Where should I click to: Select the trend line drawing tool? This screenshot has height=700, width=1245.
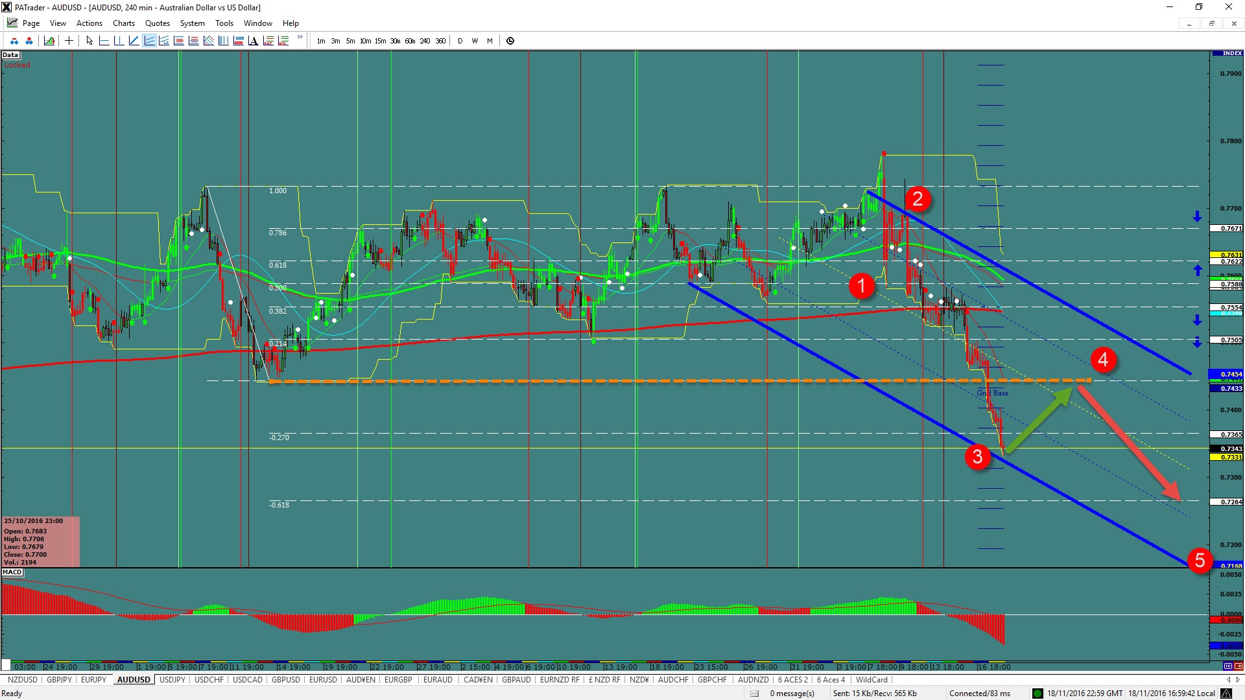click(134, 41)
